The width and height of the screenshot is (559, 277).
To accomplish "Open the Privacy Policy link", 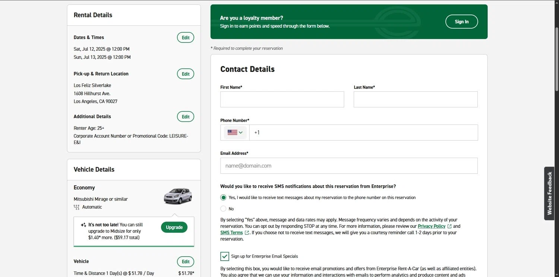I will click(431, 226).
